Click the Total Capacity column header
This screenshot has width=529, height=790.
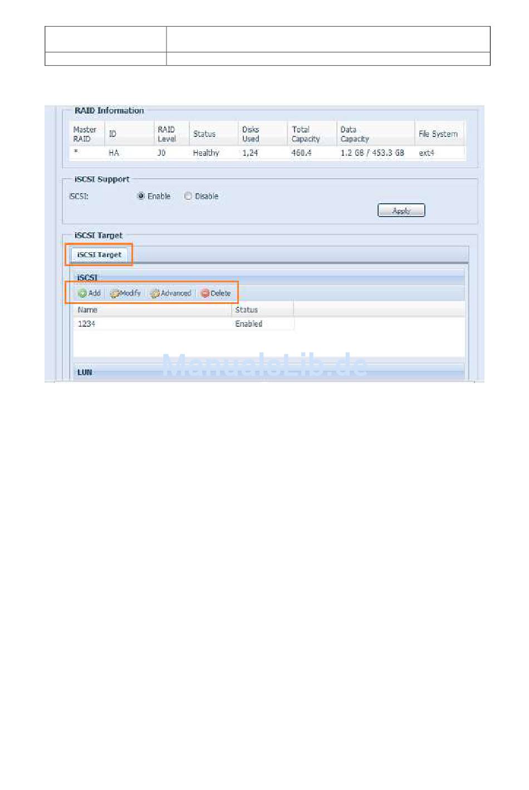pyautogui.click(x=311, y=134)
